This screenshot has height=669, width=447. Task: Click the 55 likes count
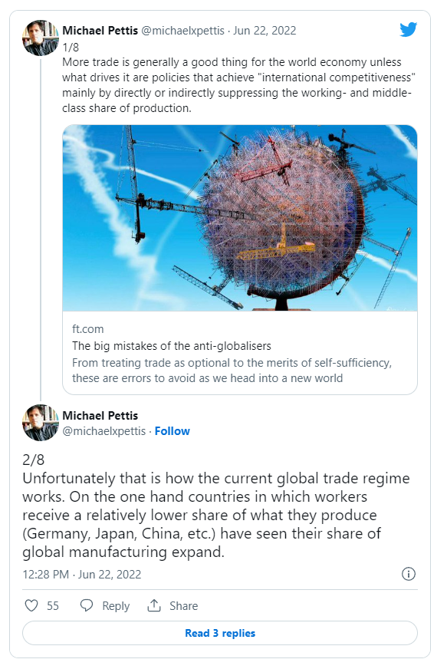tap(53, 606)
